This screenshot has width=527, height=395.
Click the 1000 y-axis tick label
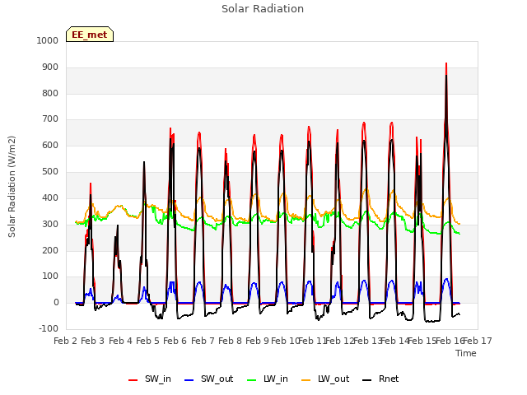coord(48,40)
